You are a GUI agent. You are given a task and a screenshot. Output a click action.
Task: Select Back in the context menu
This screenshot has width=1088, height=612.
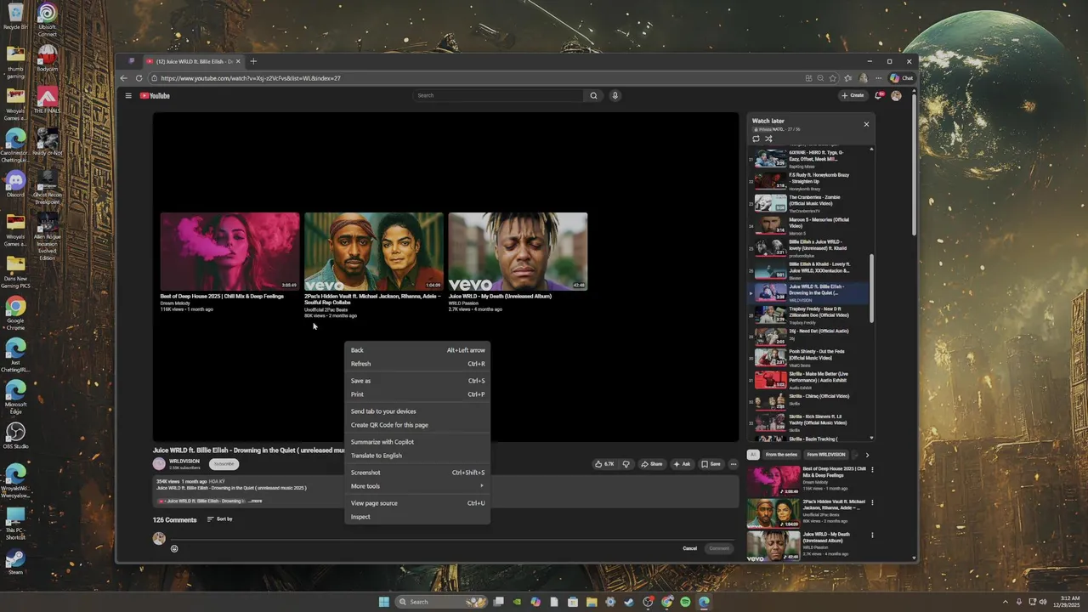417,350
